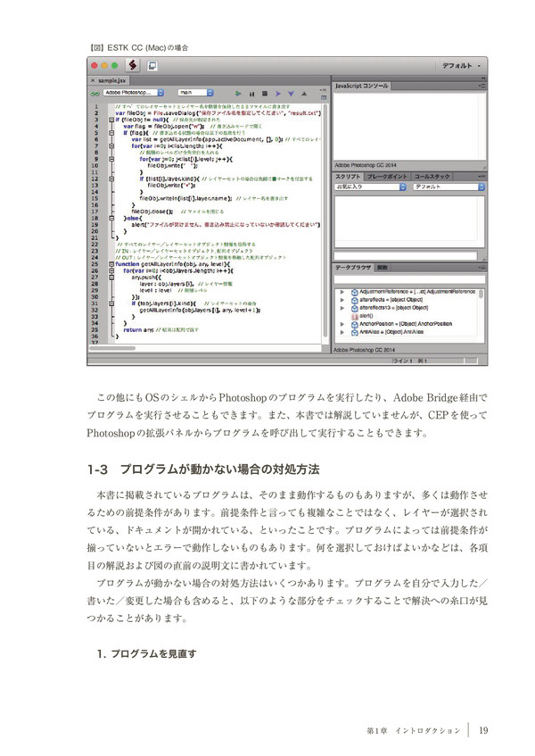This screenshot has height=756, width=535.
Task: Collapse code fold at line 5 if (flag)
Action: [x=111, y=133]
